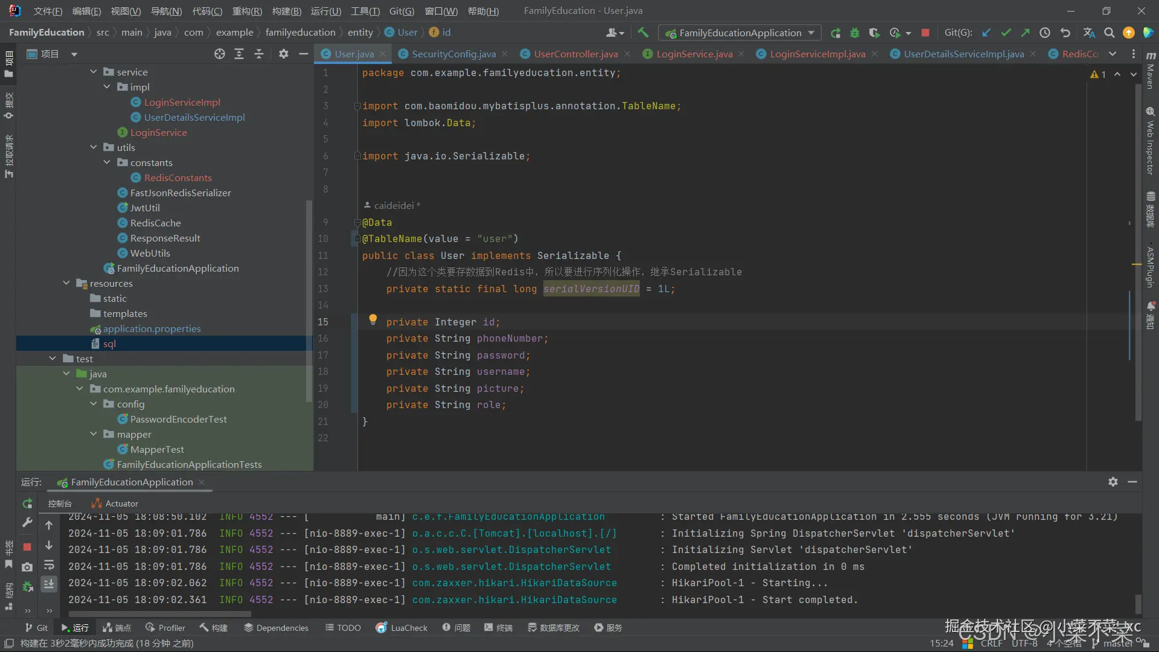This screenshot has width=1159, height=652.
Task: Click the Build project hammer icon
Action: pos(643,33)
